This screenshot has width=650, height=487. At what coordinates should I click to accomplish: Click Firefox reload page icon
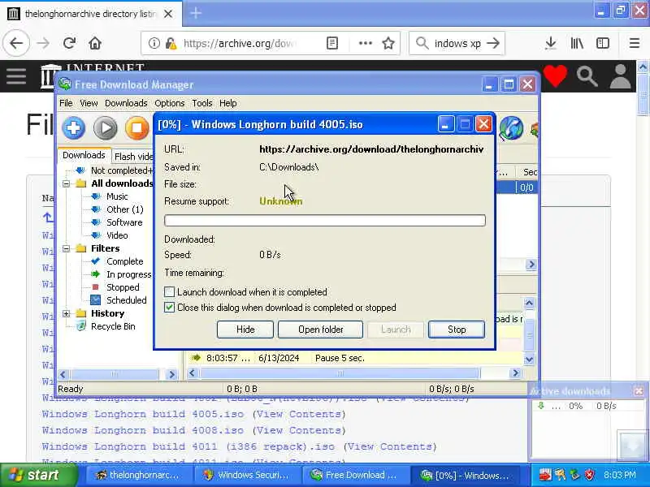(x=69, y=43)
